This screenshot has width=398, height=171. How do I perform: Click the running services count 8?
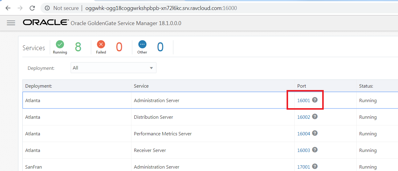78,47
